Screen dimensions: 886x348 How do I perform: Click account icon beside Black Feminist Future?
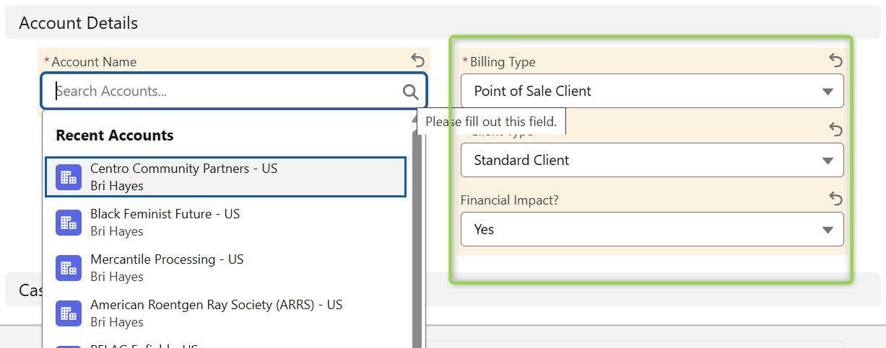tap(69, 223)
